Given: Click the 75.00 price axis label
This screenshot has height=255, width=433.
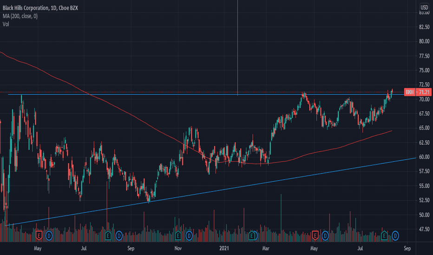Looking at the screenshot, I should [424, 70].
